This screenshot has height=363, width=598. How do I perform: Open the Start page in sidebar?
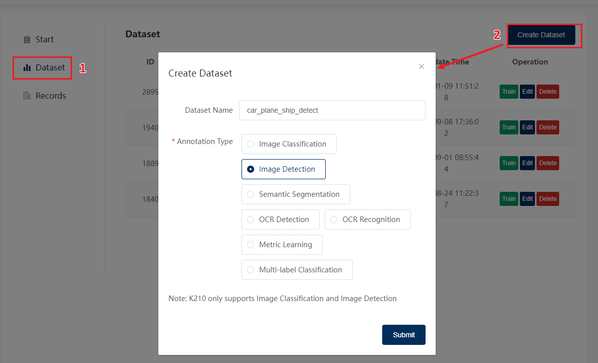click(38, 40)
